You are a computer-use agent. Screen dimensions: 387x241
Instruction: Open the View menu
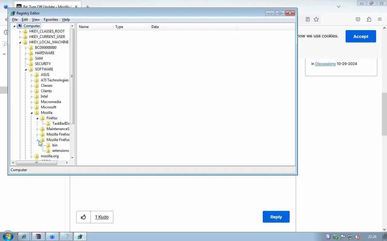pos(36,20)
